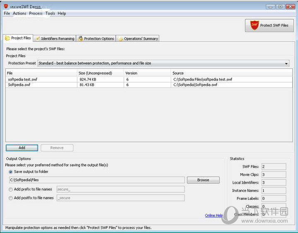Click the Local Identifiers statistics field

pos(274,183)
